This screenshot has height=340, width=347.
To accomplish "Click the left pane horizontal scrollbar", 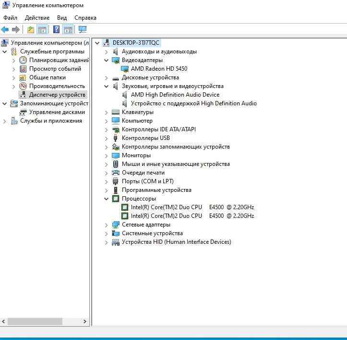I will point(34,321).
